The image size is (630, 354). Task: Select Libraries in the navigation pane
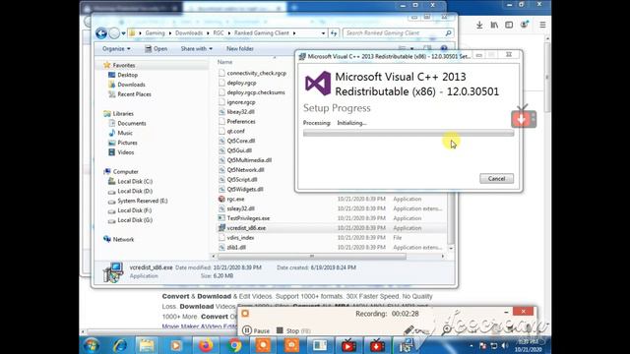click(123, 114)
